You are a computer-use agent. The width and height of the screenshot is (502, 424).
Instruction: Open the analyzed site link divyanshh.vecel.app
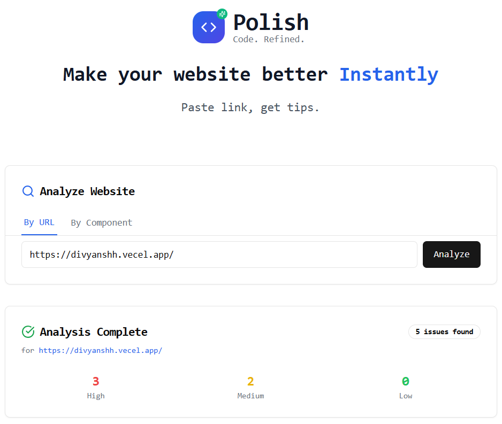(x=101, y=350)
